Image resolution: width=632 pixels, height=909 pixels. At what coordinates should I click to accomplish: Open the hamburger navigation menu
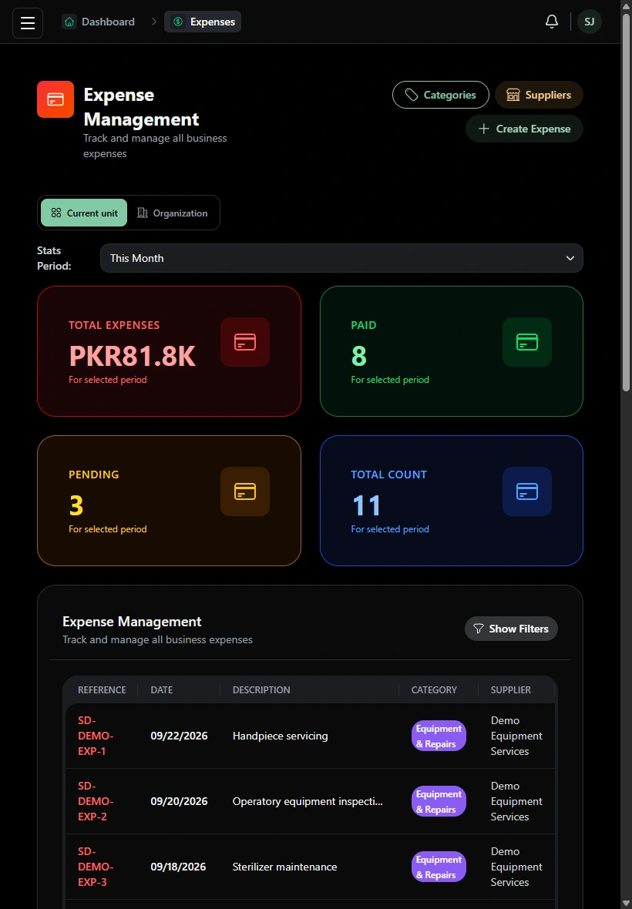pos(28,22)
